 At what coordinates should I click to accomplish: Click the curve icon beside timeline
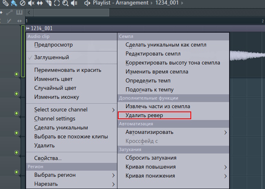9,21
